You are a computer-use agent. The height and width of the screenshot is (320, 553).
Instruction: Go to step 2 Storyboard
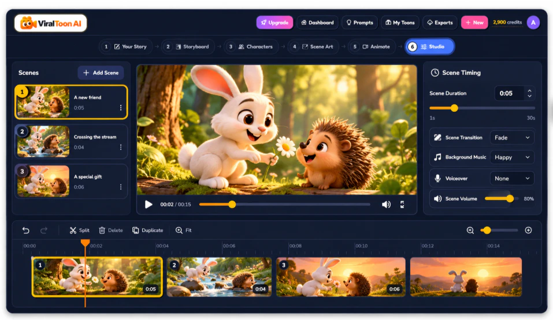coord(188,47)
